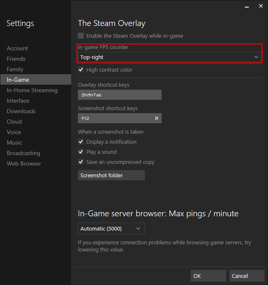Image resolution: width=268 pixels, height=285 pixels.
Task: Toggle High contrast color checkbox
Action: [81, 70]
